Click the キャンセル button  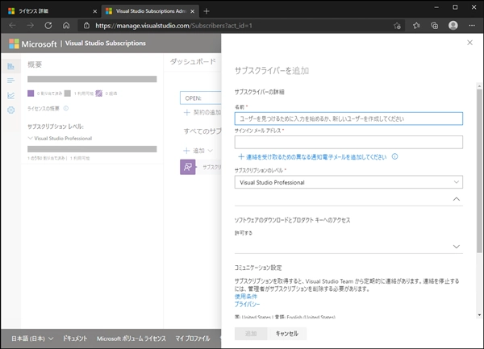[x=286, y=334]
